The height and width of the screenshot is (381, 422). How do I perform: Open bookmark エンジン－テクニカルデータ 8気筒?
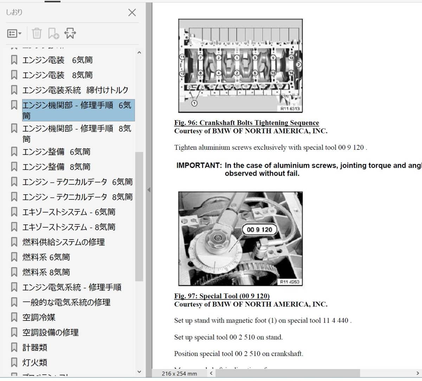tap(77, 197)
